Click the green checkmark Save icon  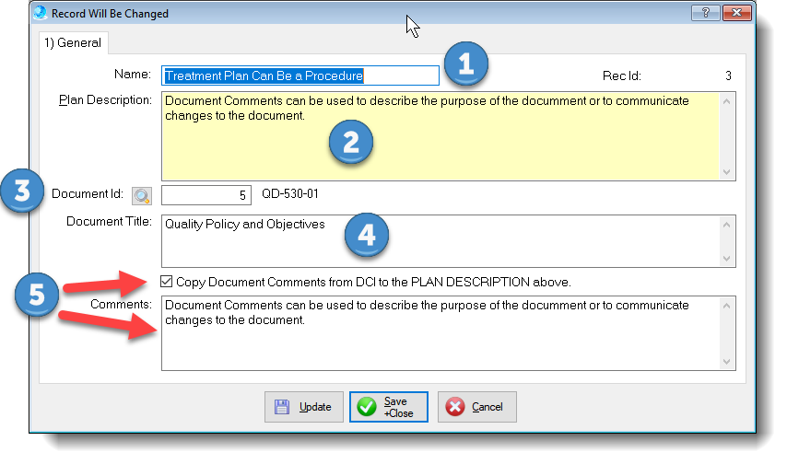point(367,407)
